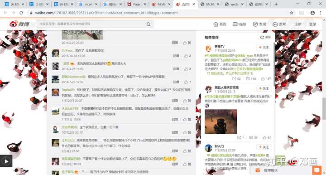Switch to the mcaf tab with paw icon
Screen dimensions: 326x175
click(x=88, y=4)
